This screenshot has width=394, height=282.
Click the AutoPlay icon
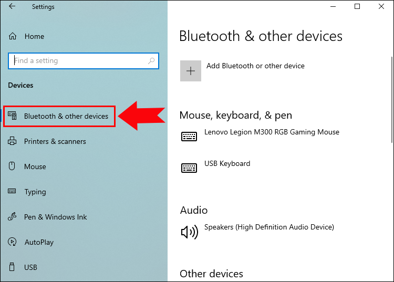click(x=13, y=242)
